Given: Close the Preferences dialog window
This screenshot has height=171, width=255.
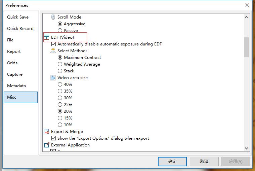Looking at the screenshot, I should tap(247, 5).
